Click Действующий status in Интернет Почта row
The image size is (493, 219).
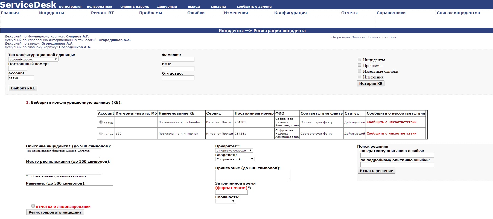355,122
